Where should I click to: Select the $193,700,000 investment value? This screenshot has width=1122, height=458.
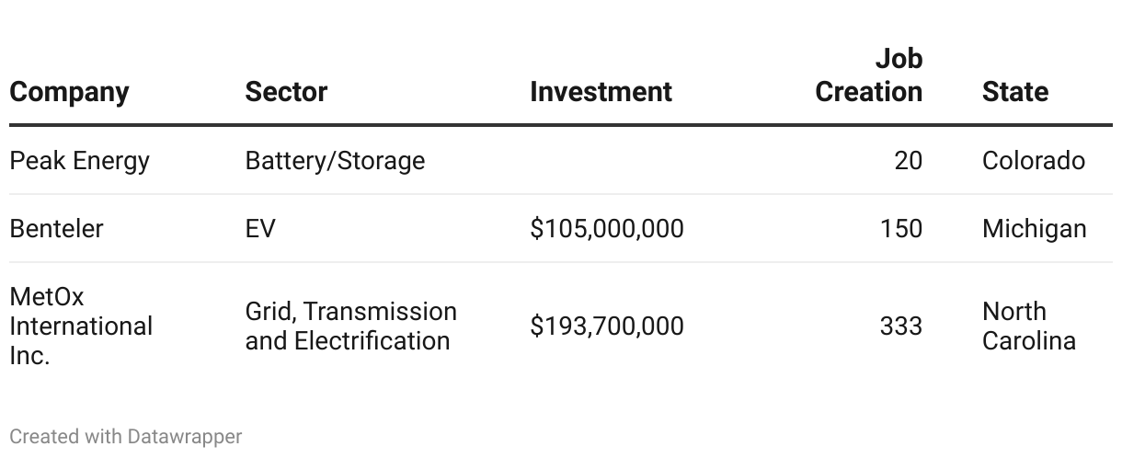click(606, 326)
